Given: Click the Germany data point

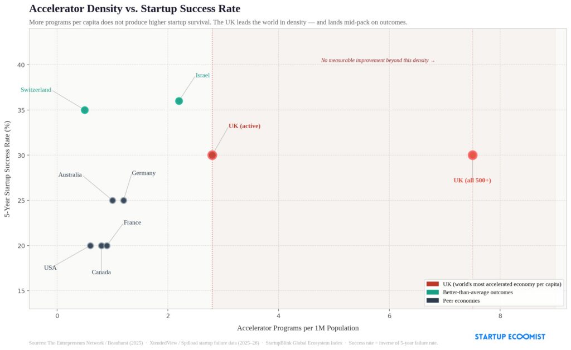Looking at the screenshot, I should (124, 200).
